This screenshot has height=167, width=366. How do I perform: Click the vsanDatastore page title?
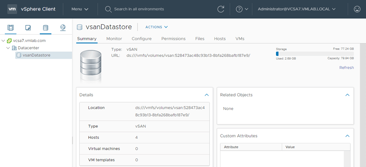[109, 27]
